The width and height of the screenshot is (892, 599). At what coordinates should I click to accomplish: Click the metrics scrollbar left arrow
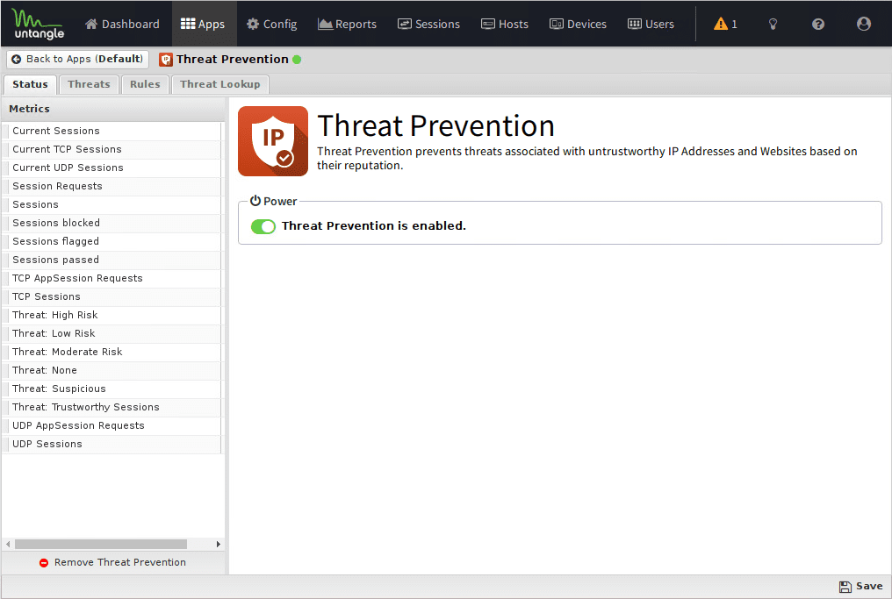[8, 545]
